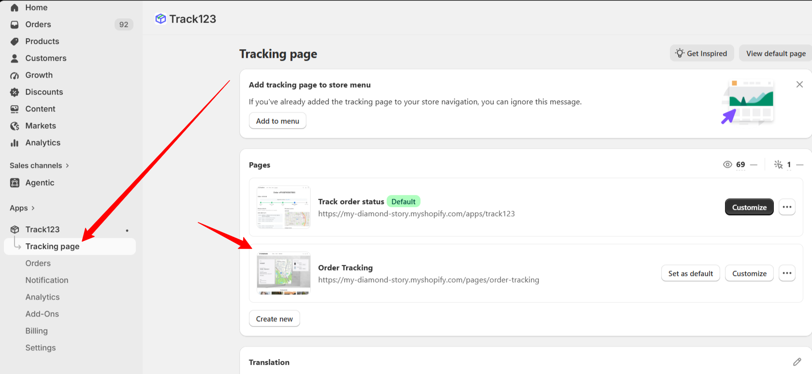812x374 pixels.
Task: Click the View default page button
Action: [776, 53]
